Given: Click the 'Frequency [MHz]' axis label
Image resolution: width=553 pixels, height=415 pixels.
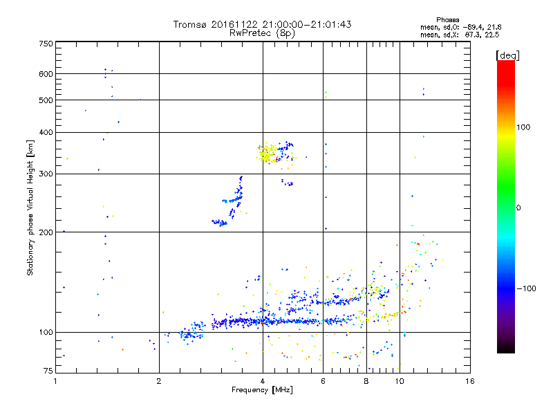Looking at the screenshot, I should 262,390.
